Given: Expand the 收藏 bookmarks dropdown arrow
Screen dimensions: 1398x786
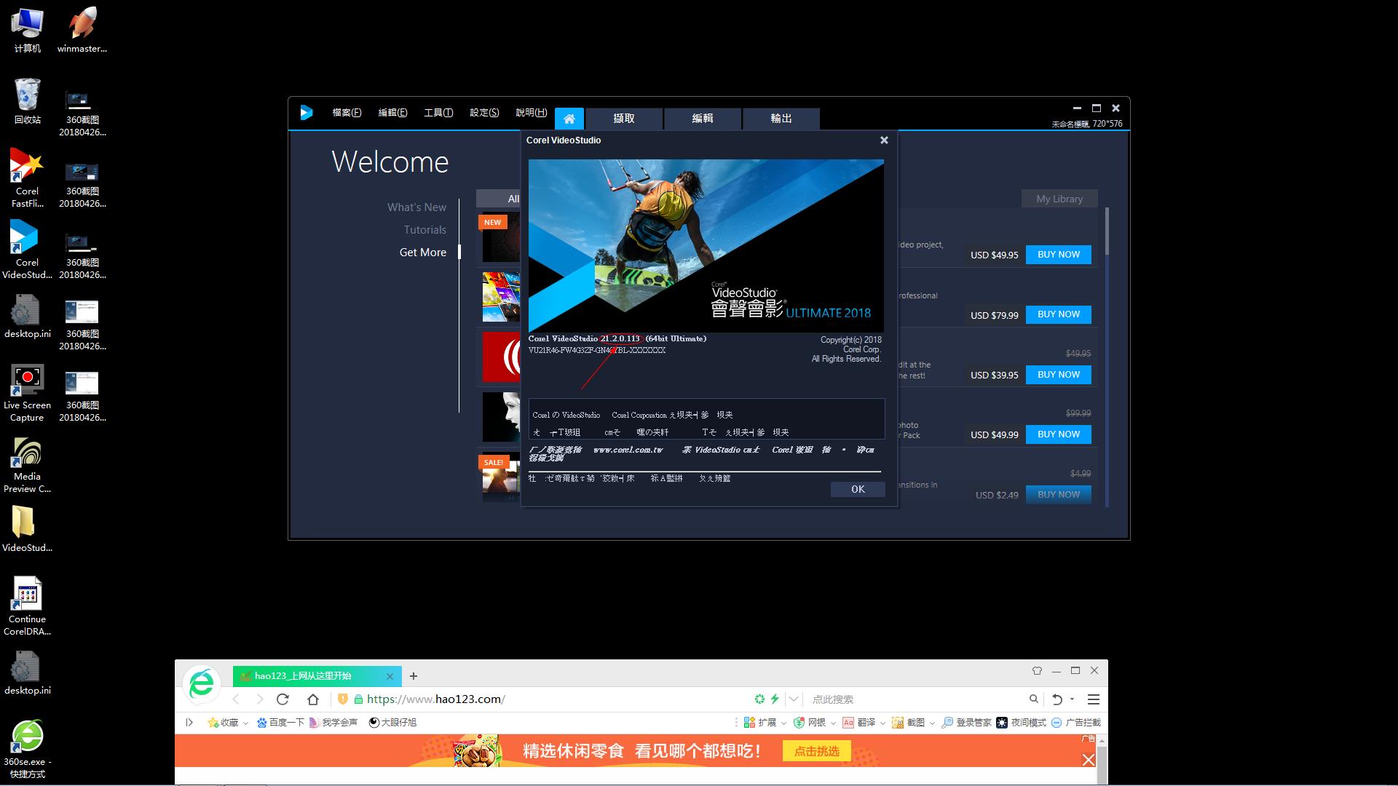Looking at the screenshot, I should coord(245,723).
